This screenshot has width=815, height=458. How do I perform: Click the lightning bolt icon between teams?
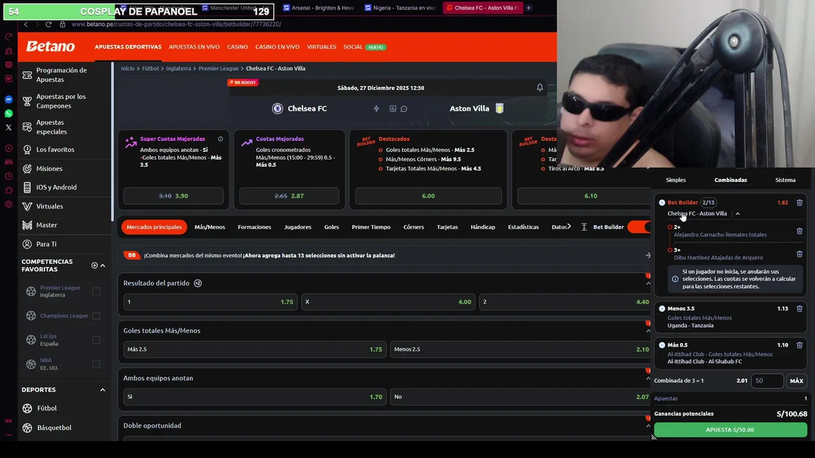[x=376, y=109]
